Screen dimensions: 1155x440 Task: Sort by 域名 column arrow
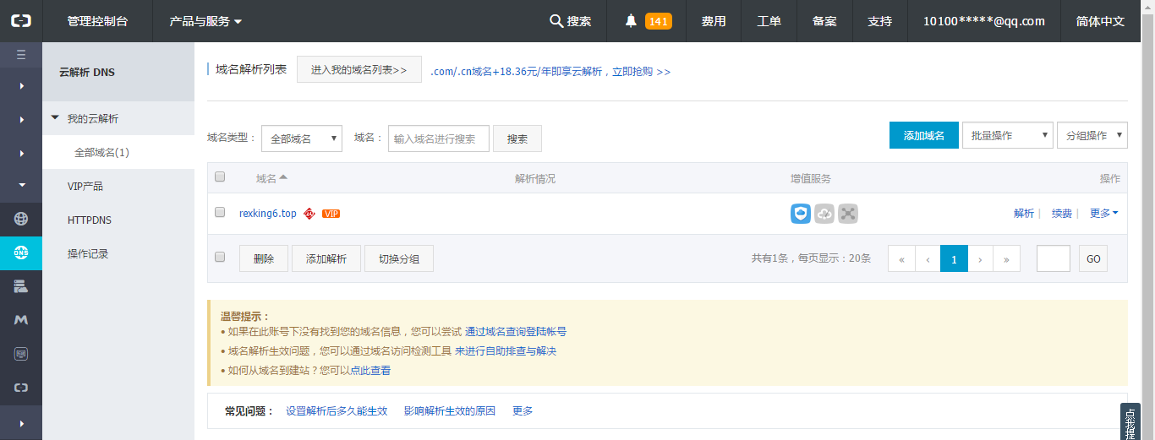pos(283,177)
